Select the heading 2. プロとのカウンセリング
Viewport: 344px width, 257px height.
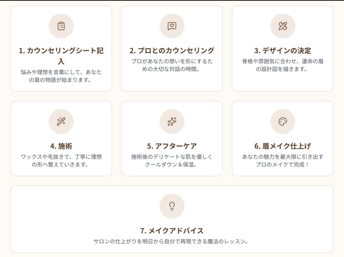pyautogui.click(x=172, y=50)
